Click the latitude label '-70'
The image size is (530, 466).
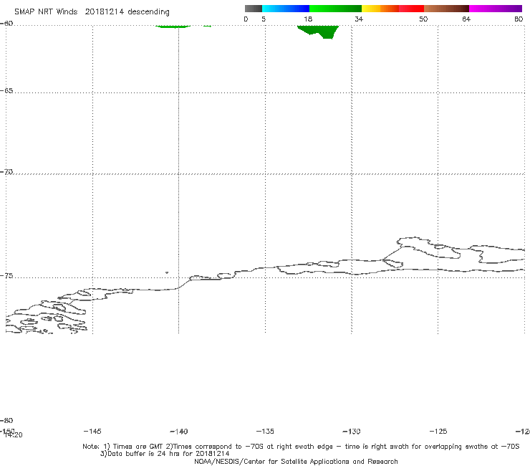click(6, 172)
